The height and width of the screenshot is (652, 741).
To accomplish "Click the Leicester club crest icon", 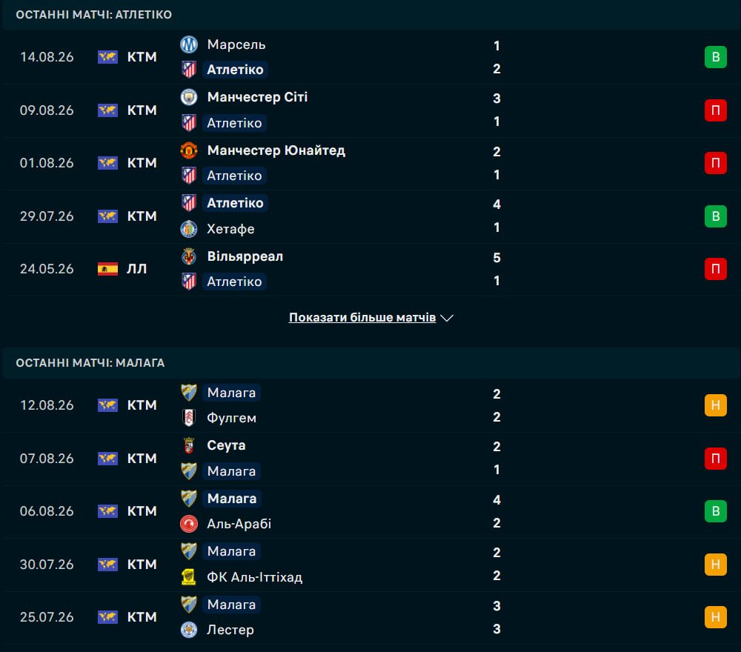I will (x=188, y=630).
